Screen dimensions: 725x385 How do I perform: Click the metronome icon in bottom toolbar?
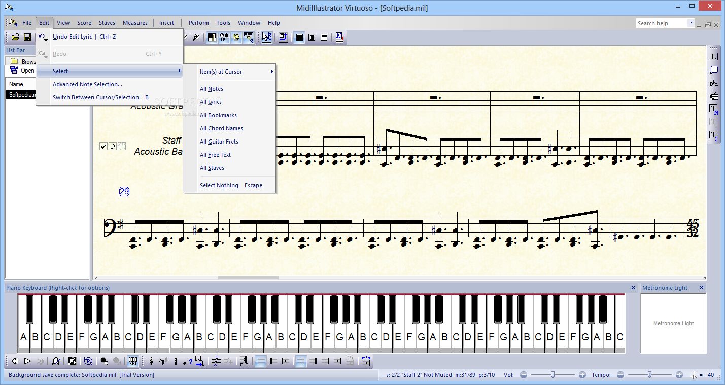[x=56, y=361]
